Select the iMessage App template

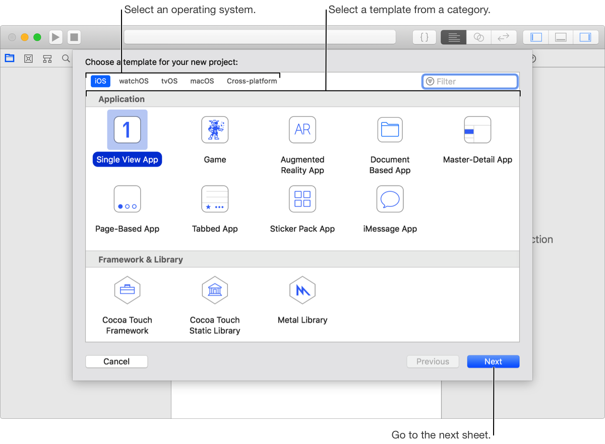pyautogui.click(x=390, y=199)
